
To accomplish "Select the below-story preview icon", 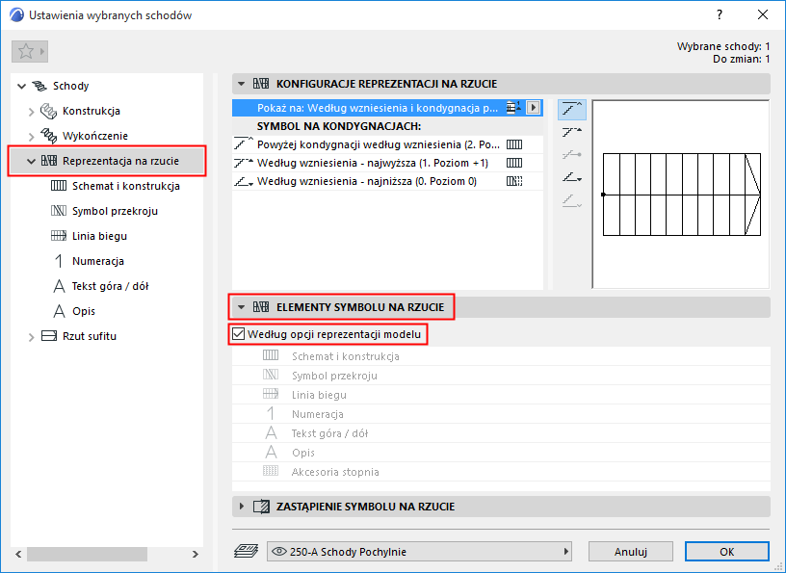I will click(x=572, y=201).
